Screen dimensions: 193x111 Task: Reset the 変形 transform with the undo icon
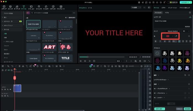click(185, 75)
